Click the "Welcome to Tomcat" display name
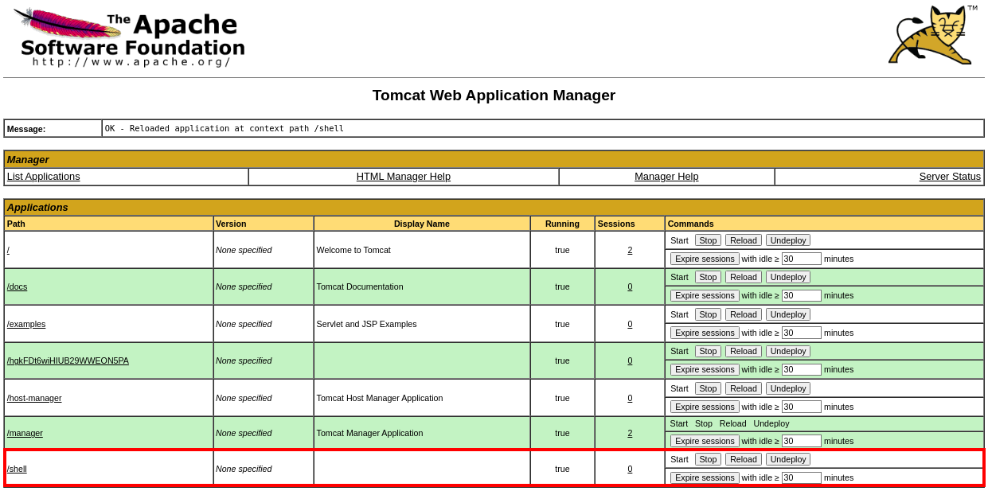 [353, 250]
